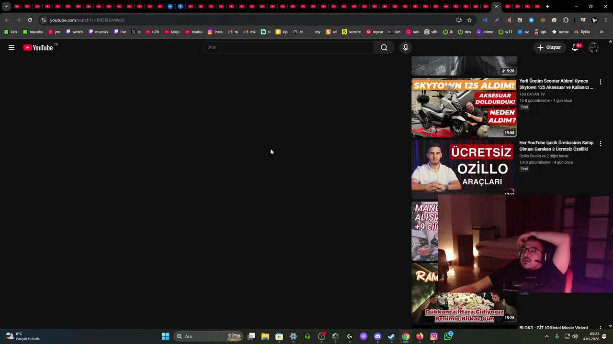613x344 pixels.
Task: Open the Yerli Üretim Scooter Aldım title
Action: tap(556, 84)
